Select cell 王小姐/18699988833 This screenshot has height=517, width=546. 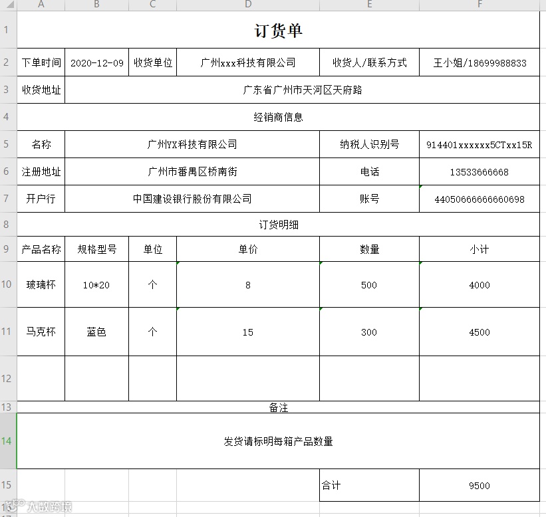point(479,62)
